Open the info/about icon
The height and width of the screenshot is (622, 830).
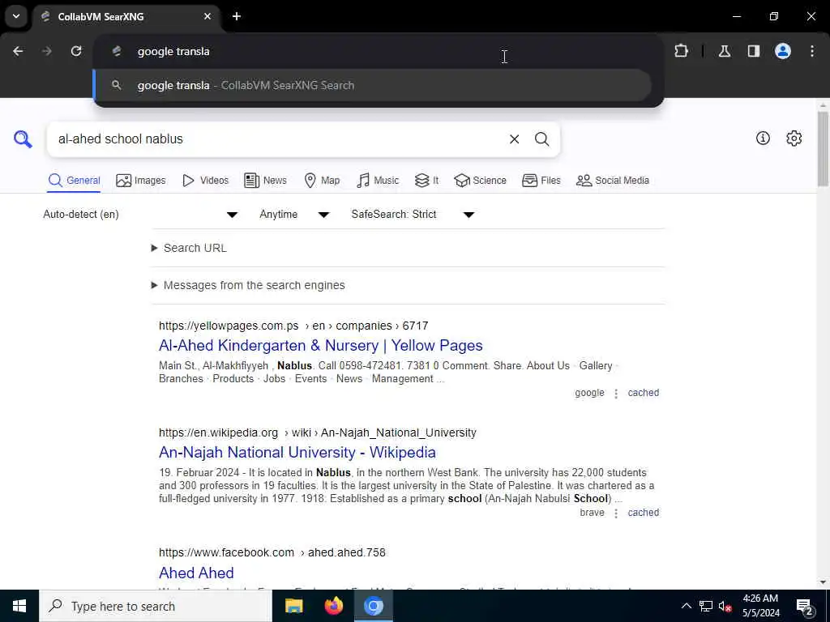[763, 138]
